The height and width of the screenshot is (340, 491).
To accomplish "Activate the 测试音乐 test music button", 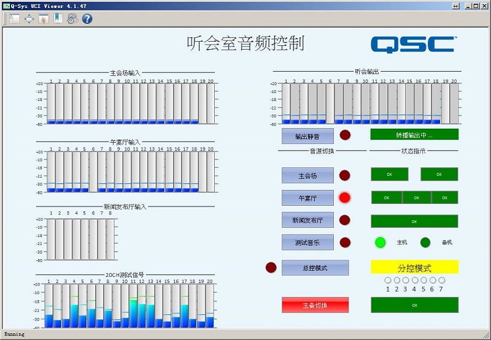I will coord(307,242).
